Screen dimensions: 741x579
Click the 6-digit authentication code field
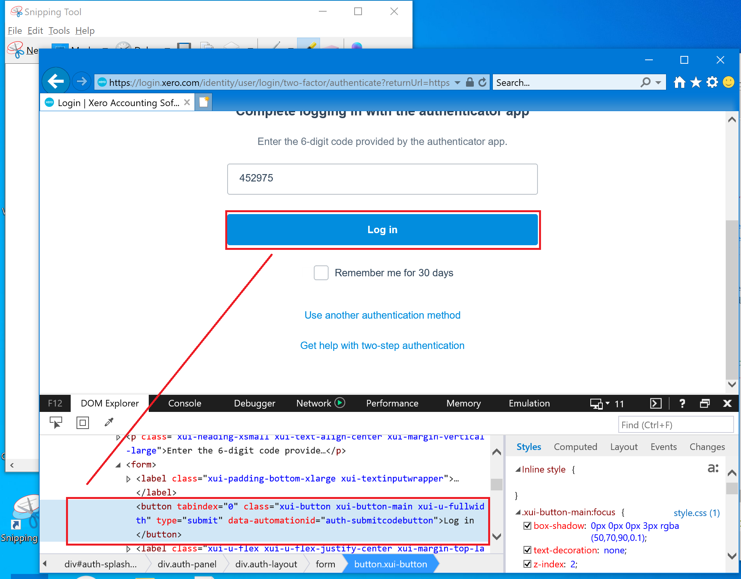point(382,179)
